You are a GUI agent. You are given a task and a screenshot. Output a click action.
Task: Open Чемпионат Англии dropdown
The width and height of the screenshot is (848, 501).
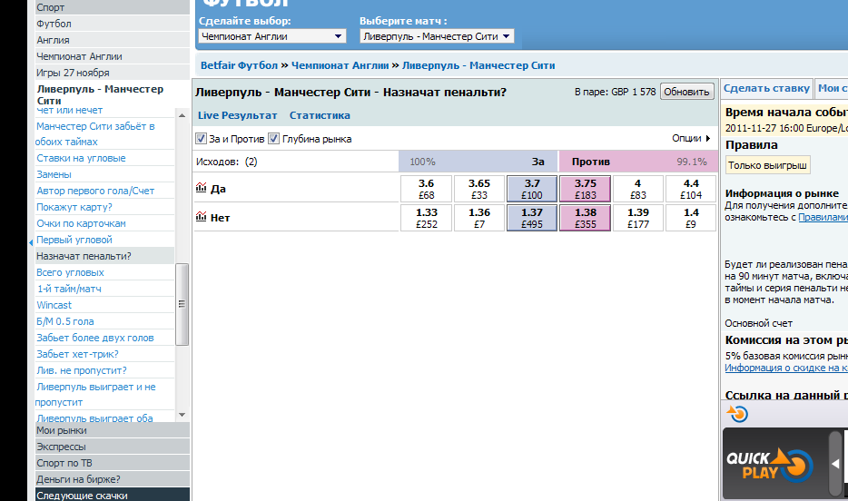(272, 36)
